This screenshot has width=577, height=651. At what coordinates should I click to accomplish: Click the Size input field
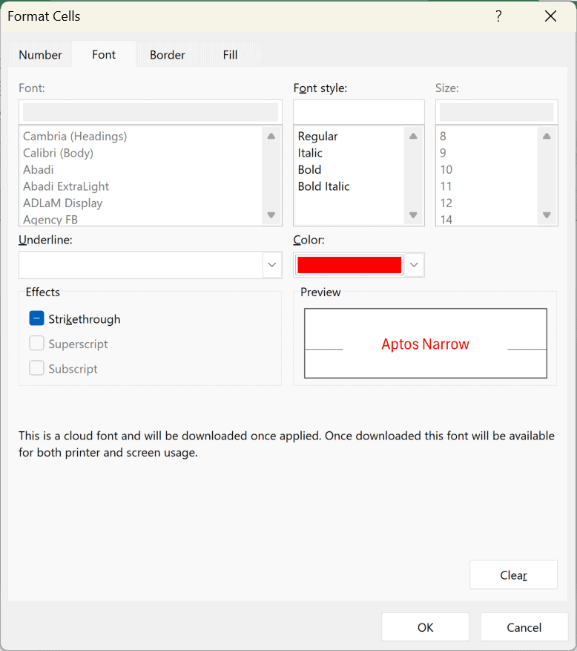click(496, 112)
